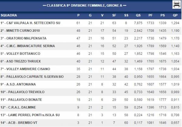Click ASD TREZZO THRUEX team name
Viewport: 182px width, 127px height.
click(23, 61)
